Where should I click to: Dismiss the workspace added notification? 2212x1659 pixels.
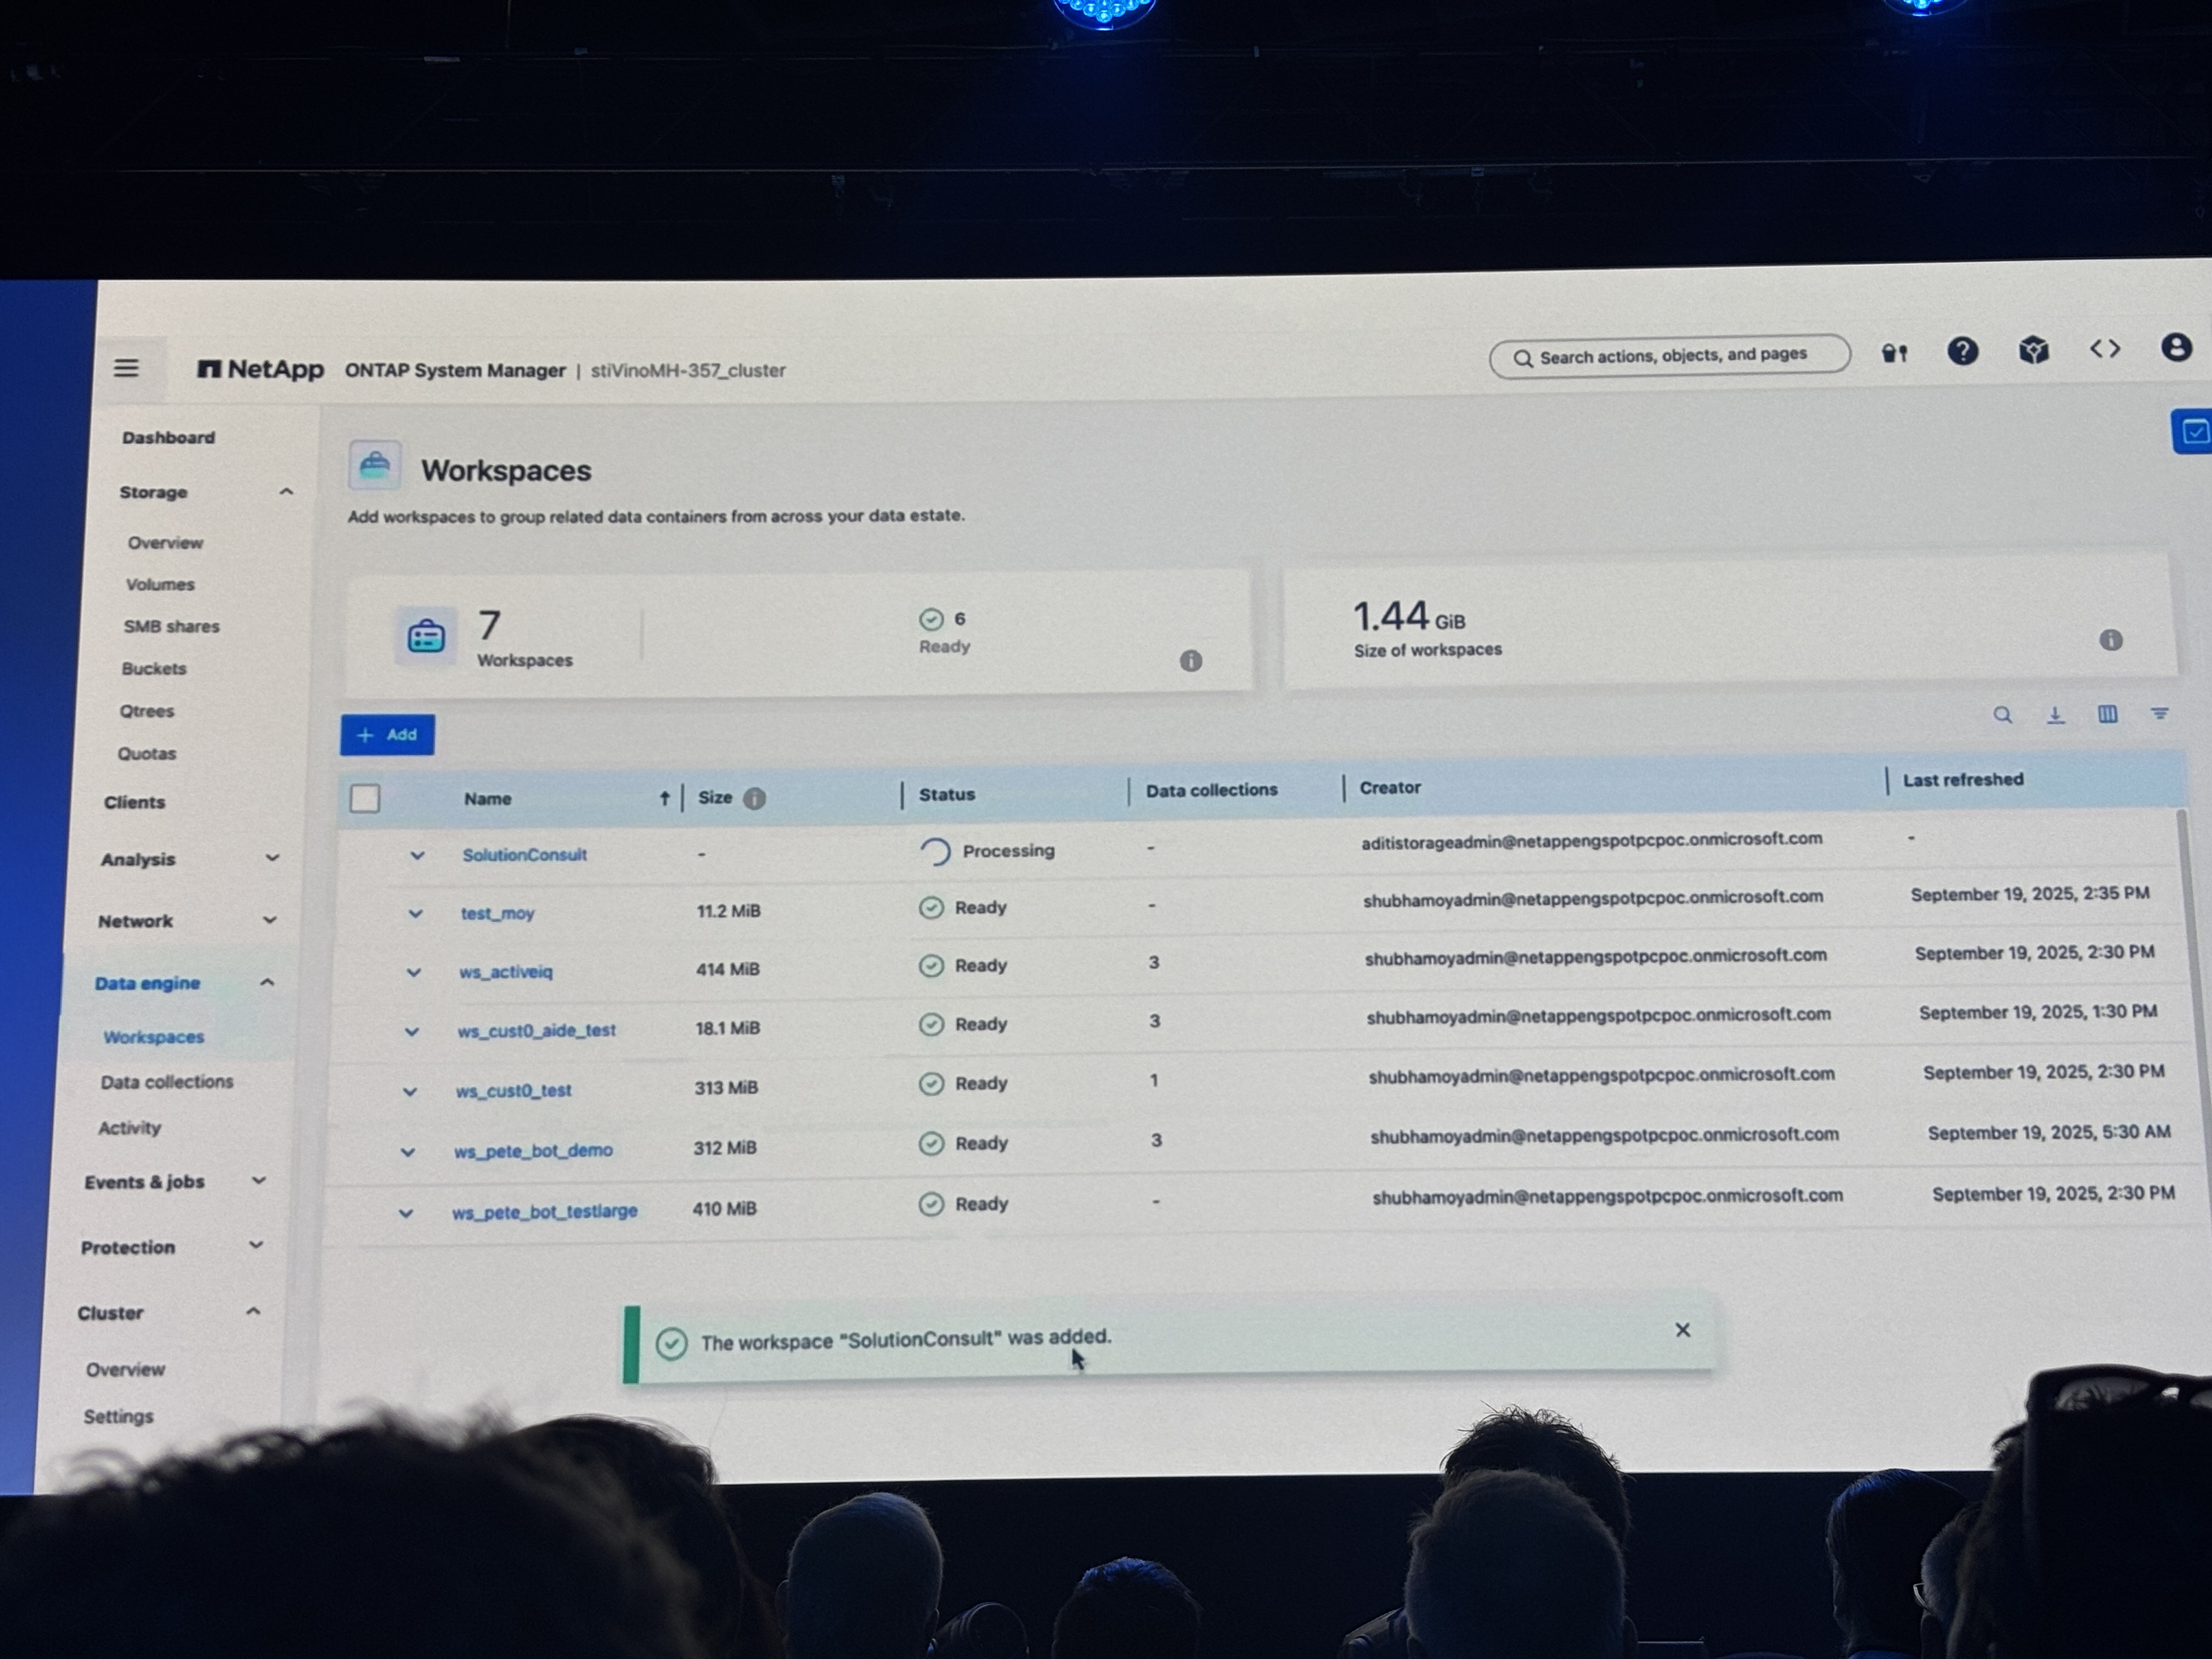click(x=1682, y=1330)
